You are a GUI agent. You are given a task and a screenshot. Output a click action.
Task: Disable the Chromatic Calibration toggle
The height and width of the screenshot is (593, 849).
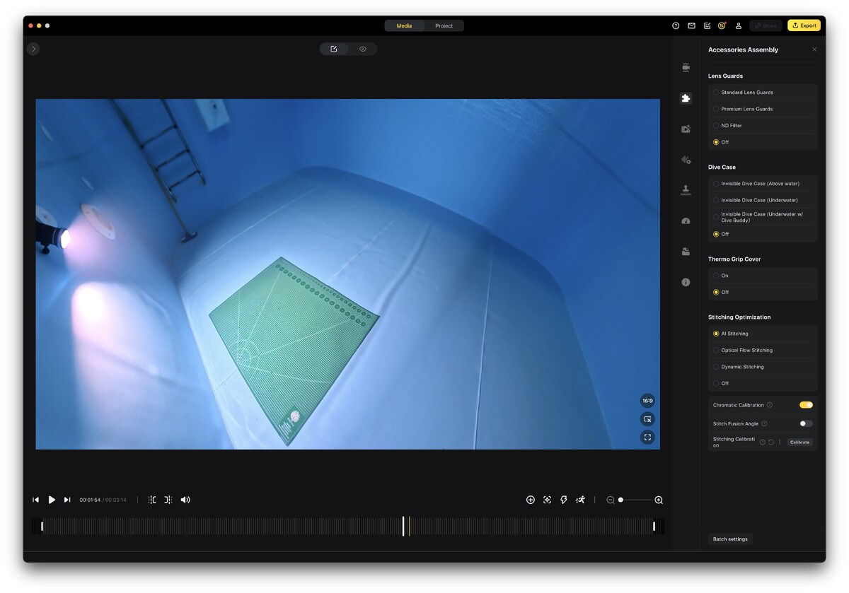click(806, 405)
